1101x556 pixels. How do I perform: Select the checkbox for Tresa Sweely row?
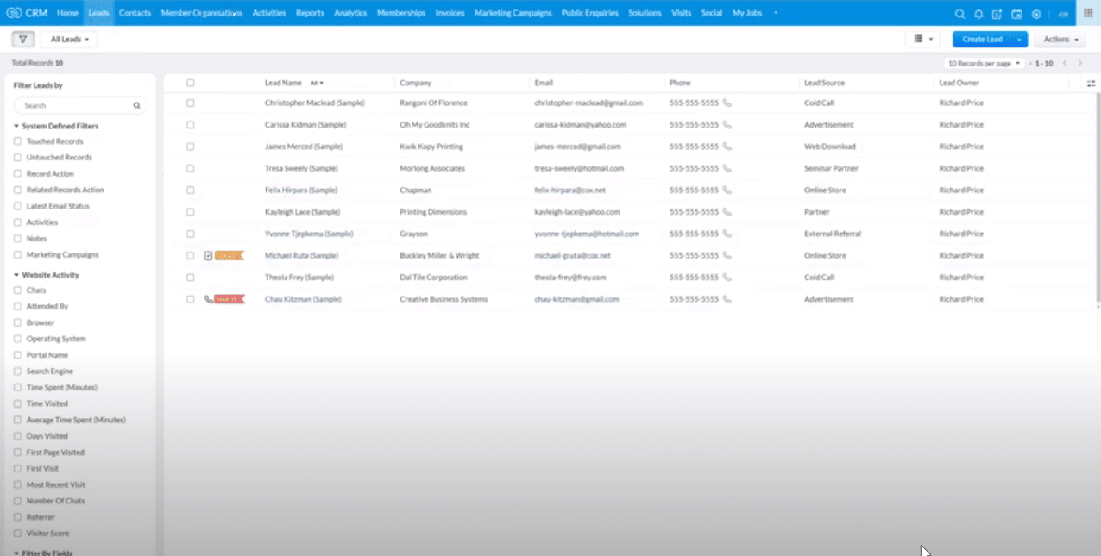(190, 168)
